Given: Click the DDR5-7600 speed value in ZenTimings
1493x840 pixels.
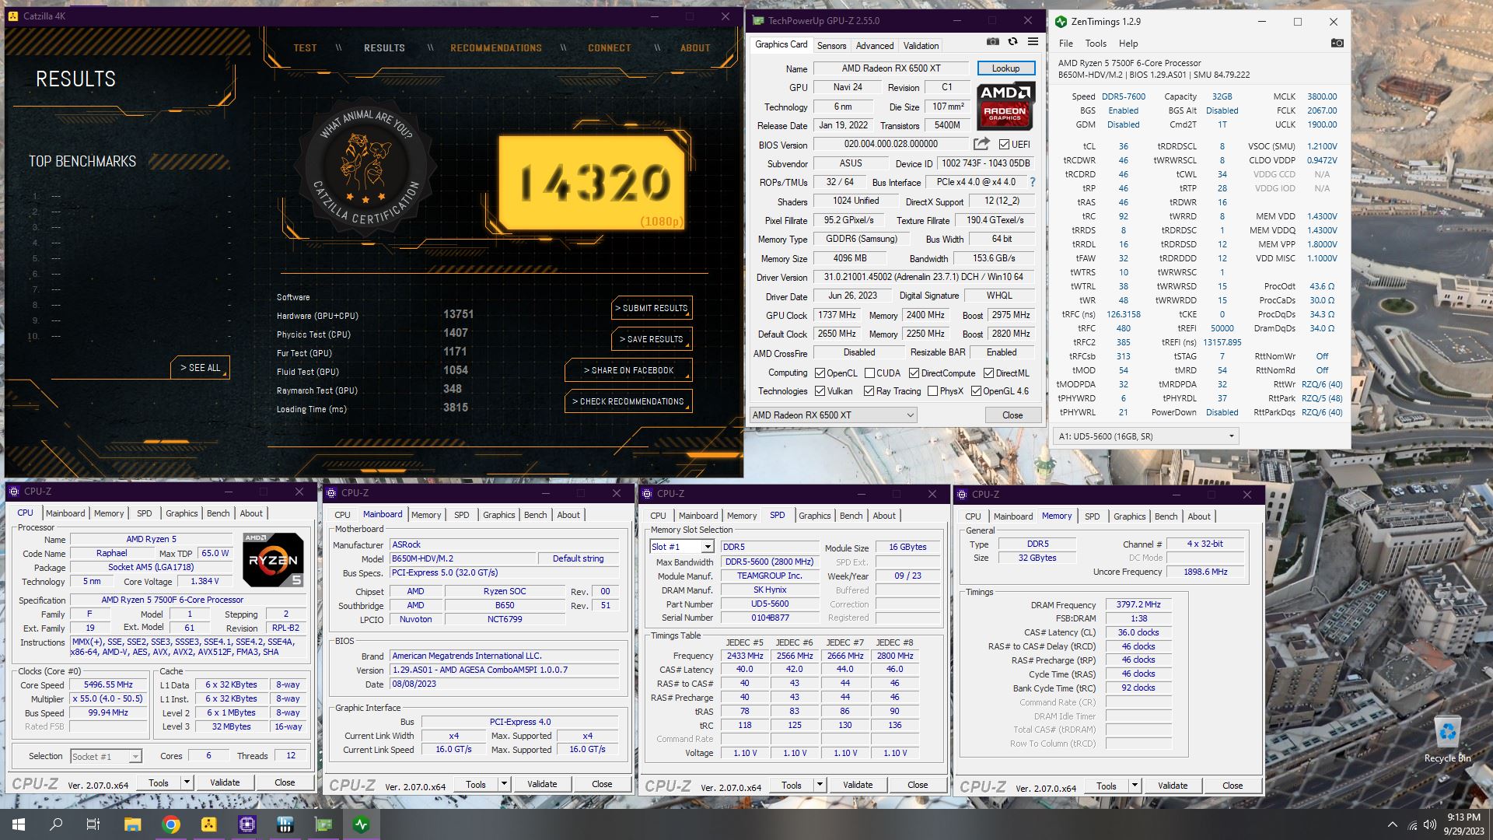Looking at the screenshot, I should click(1124, 96).
